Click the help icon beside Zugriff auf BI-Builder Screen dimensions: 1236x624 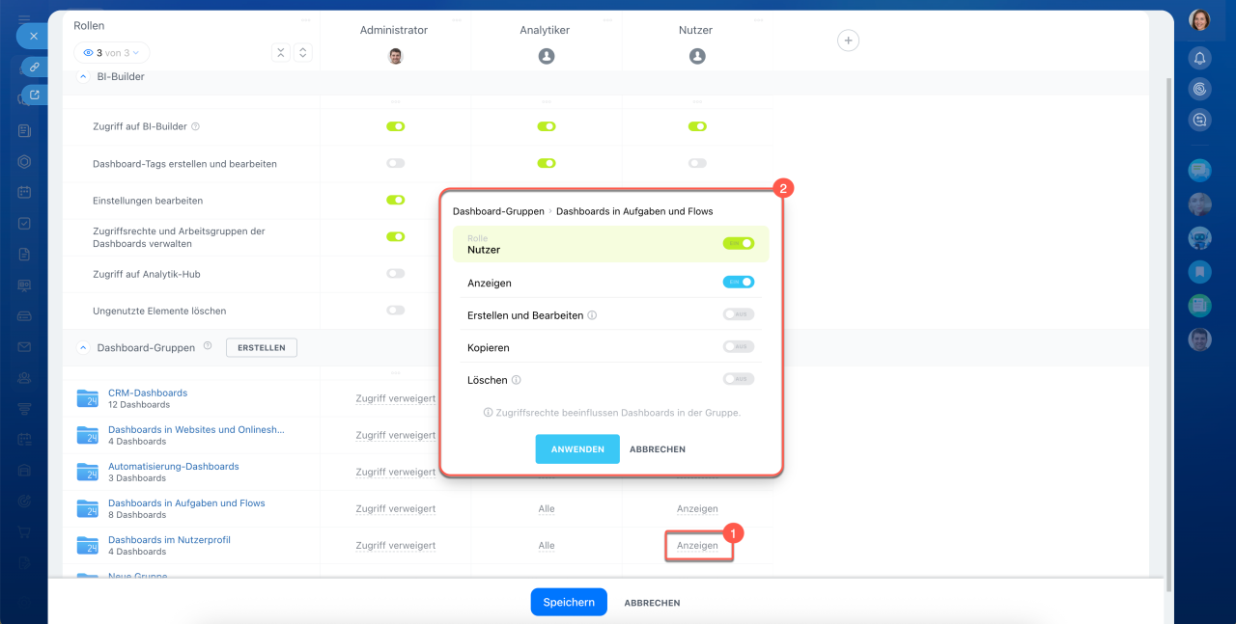pyautogui.click(x=195, y=126)
